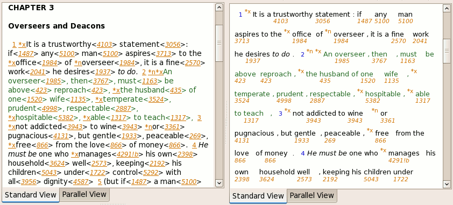453x205 pixels.
Task: Click verse number 5 link in left pane
Action: pyautogui.click(x=100, y=182)
